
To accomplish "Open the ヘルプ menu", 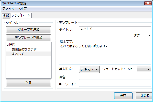I will [x=22, y=9].
